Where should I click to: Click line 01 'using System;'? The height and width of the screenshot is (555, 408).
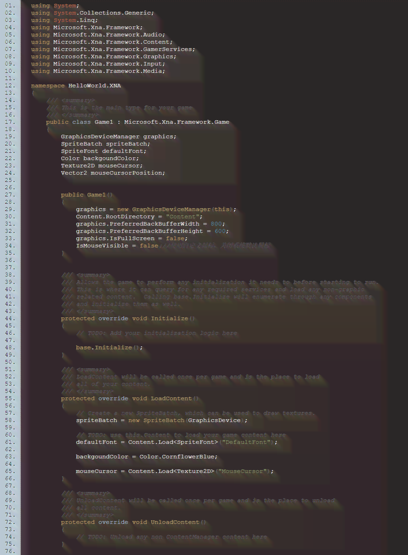pos(55,6)
